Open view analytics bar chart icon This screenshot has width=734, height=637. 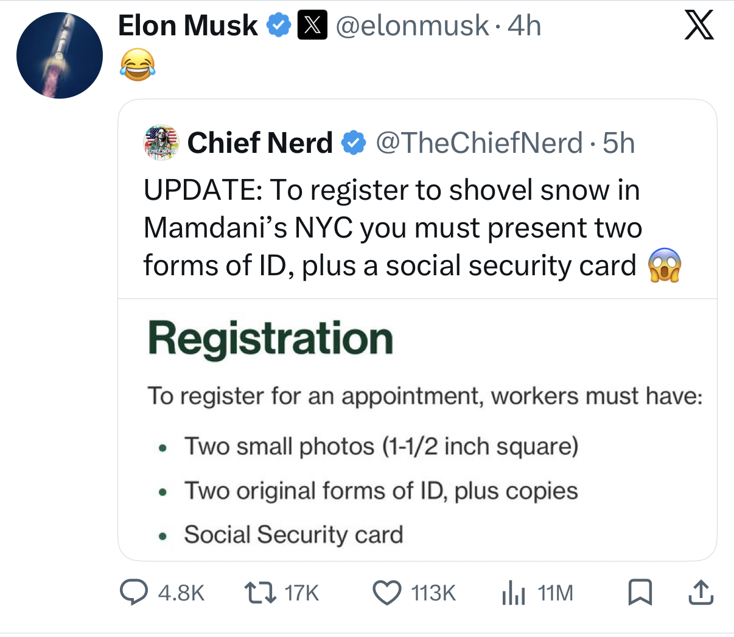[x=513, y=593]
